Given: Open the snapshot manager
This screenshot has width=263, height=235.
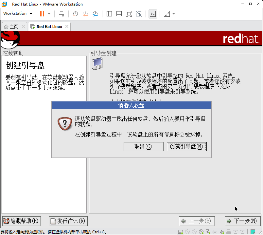Looking at the screenshot, I should pos(95,13).
